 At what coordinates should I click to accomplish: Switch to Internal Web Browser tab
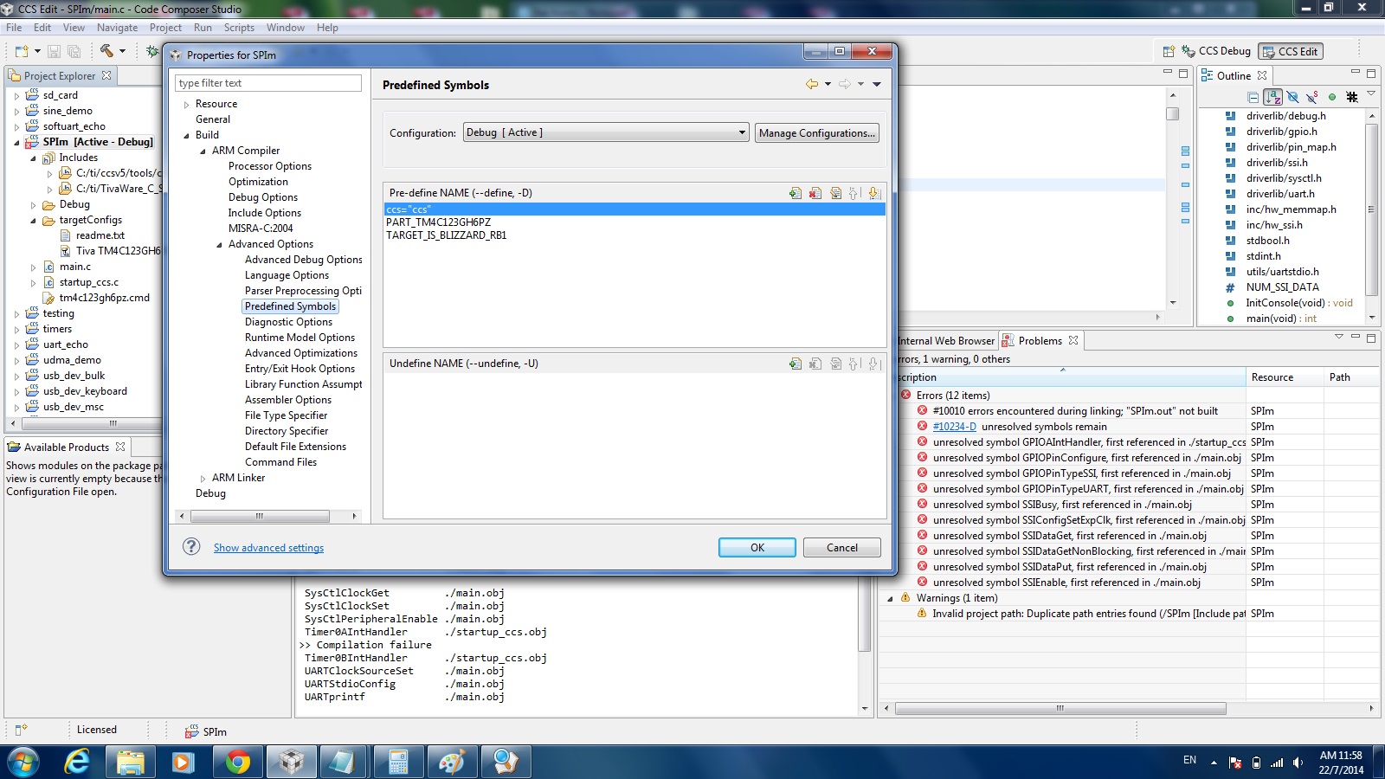tap(946, 341)
